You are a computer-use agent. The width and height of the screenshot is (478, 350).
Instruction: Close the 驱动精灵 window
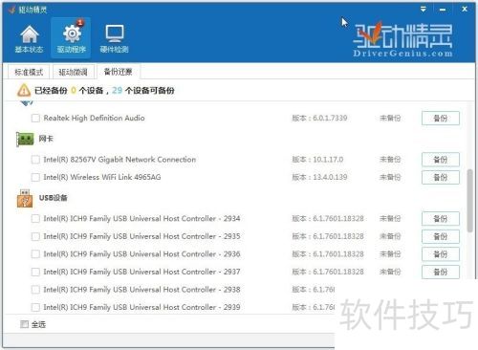coord(465,10)
